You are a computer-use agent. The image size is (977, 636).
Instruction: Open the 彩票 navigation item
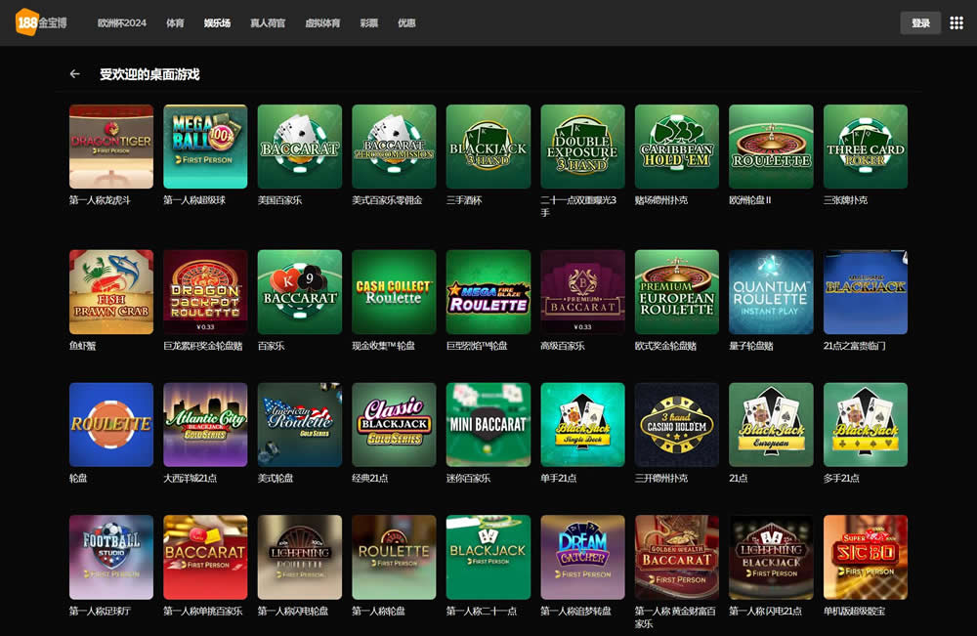pos(369,23)
